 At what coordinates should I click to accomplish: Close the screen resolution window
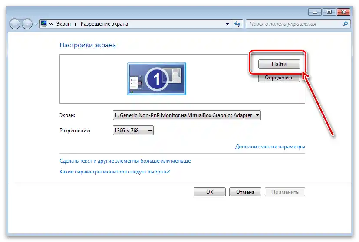pos(343,12)
